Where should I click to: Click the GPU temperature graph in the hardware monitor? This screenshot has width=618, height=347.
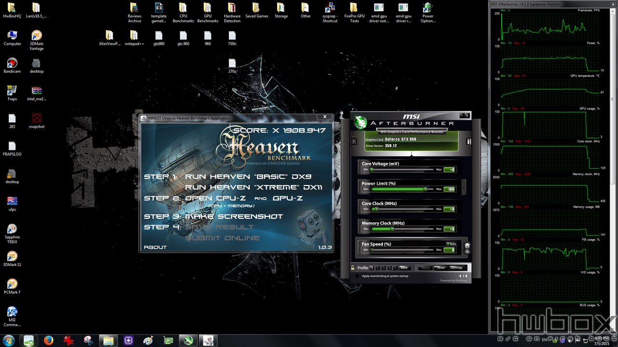(x=550, y=92)
